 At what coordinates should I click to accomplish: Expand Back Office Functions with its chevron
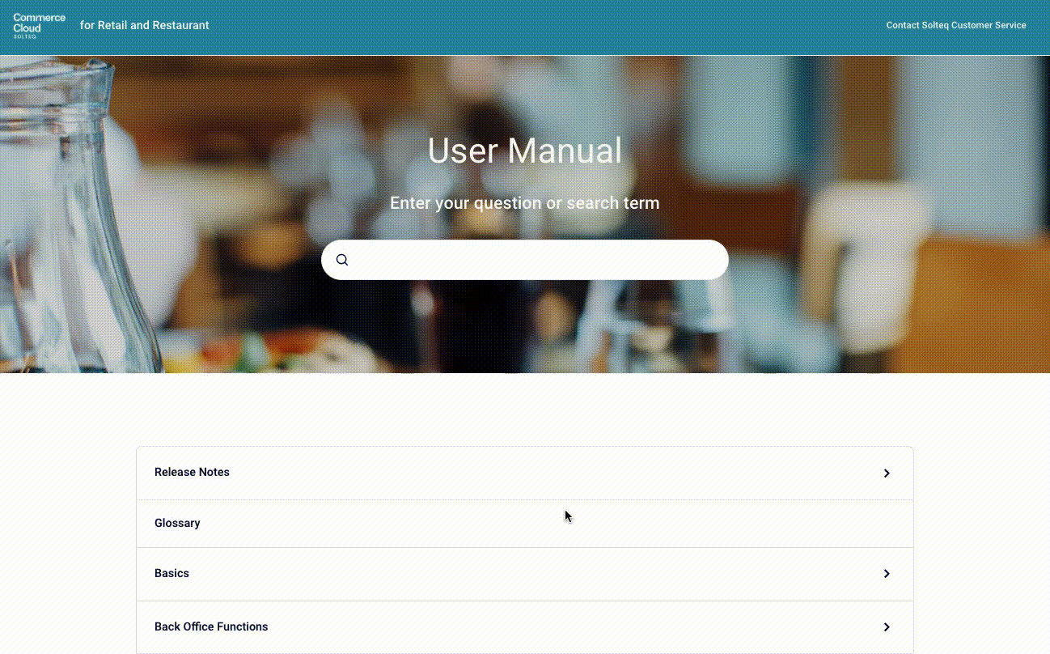click(x=887, y=627)
